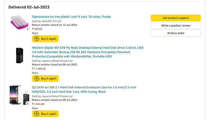Click the black WD hard drive thumbnail

[19, 56]
